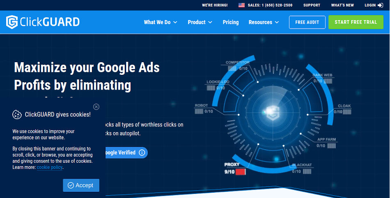Click the checkmark icon on Accept
The height and width of the screenshot is (198, 390).
coord(71,185)
